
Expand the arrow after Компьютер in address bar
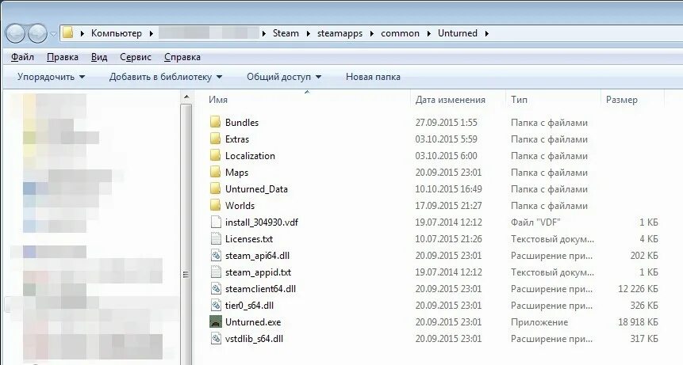click(x=152, y=33)
